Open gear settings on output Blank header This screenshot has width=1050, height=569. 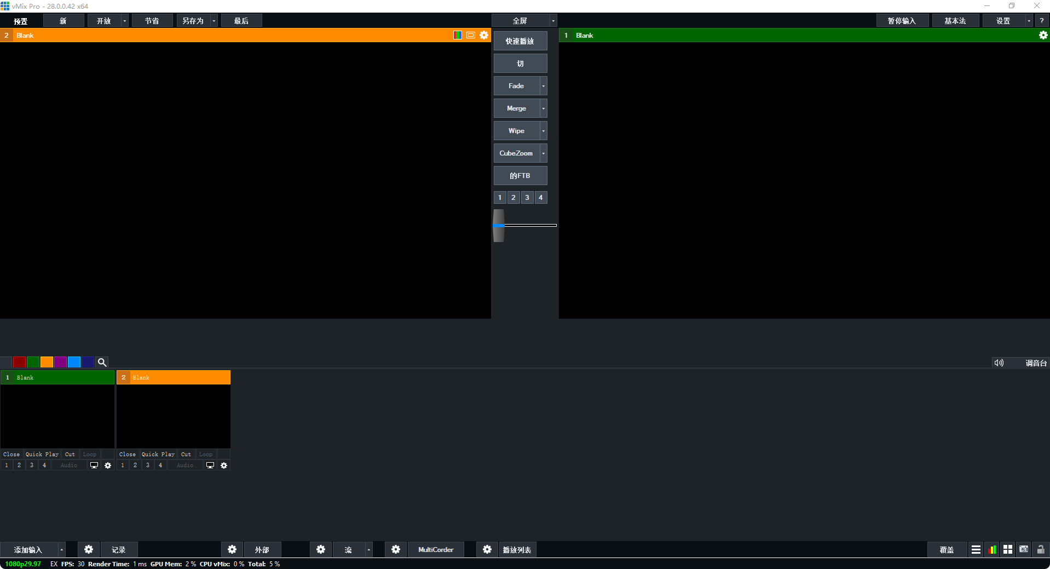pos(1043,35)
